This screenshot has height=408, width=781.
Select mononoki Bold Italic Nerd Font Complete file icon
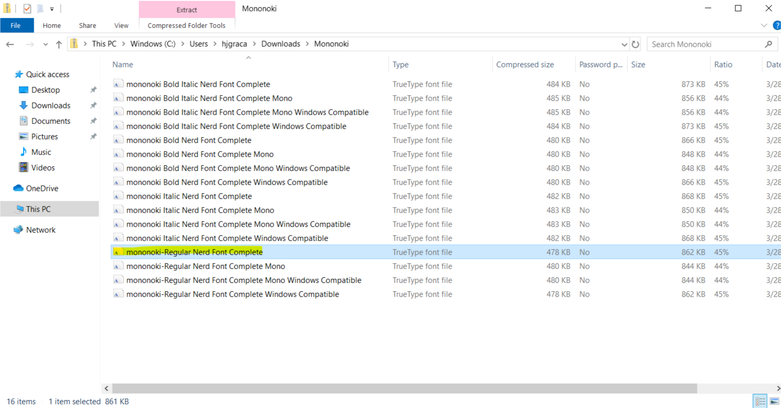click(x=118, y=84)
